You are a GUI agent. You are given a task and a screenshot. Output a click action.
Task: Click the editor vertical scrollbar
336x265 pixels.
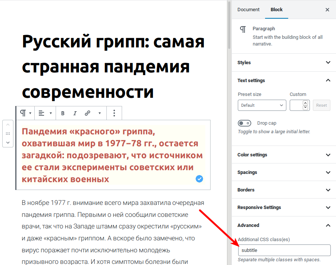229,25
